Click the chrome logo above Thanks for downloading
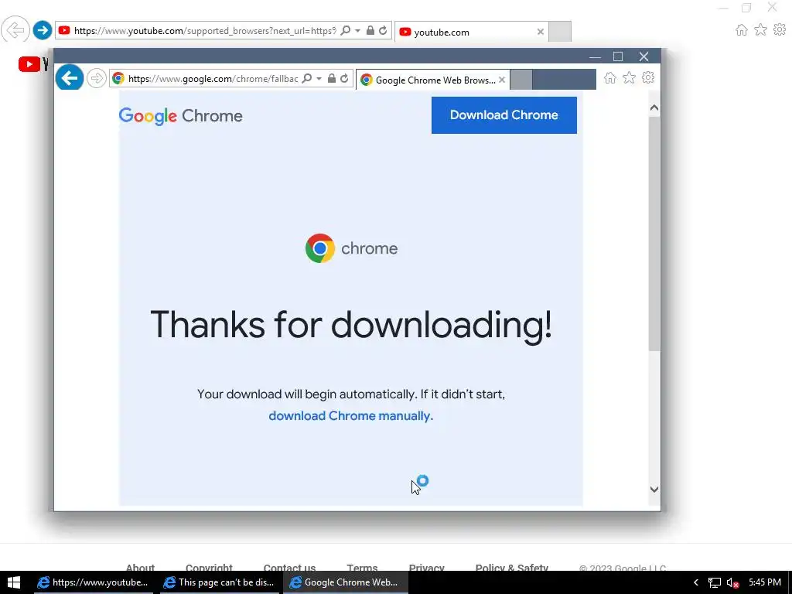 click(x=352, y=248)
